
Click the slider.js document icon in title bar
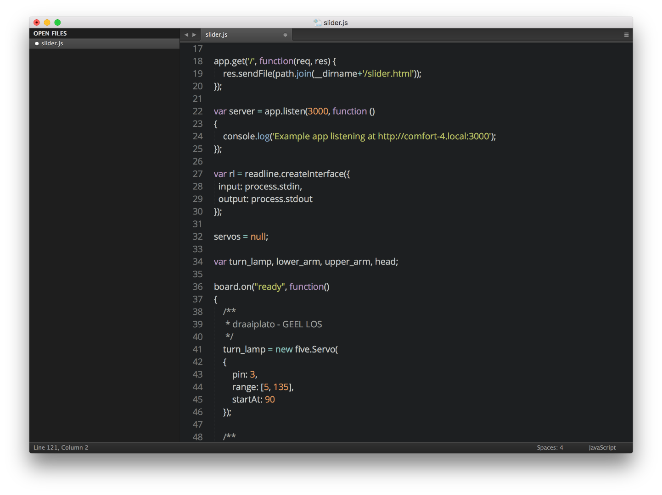tap(317, 22)
